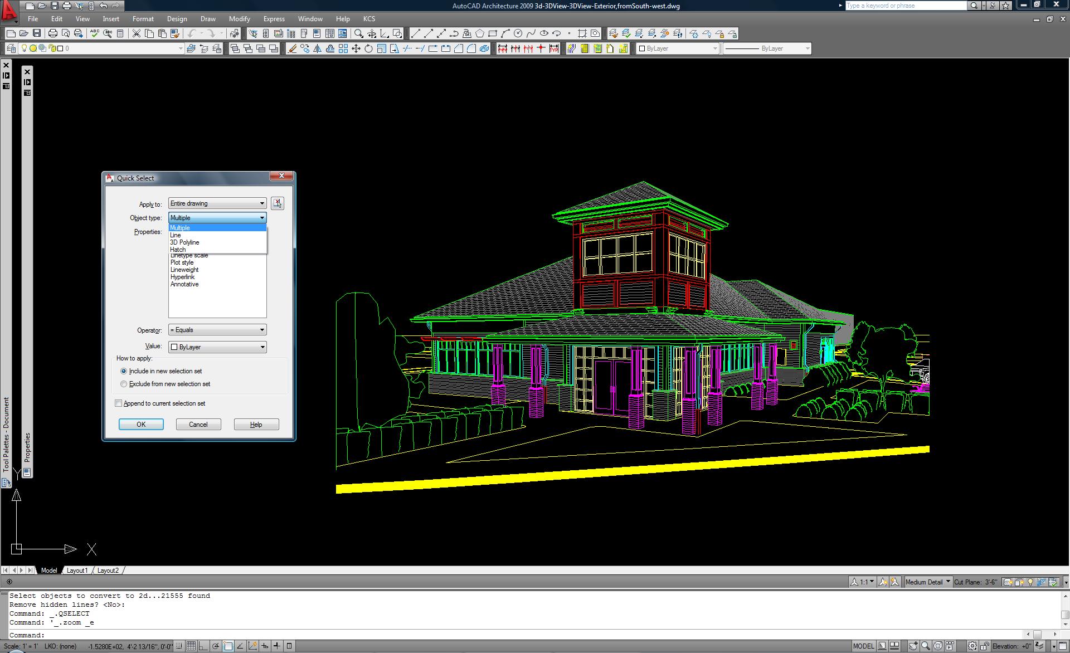1070x653 pixels.
Task: Select the Polygon draw tool icon
Action: tap(480, 33)
